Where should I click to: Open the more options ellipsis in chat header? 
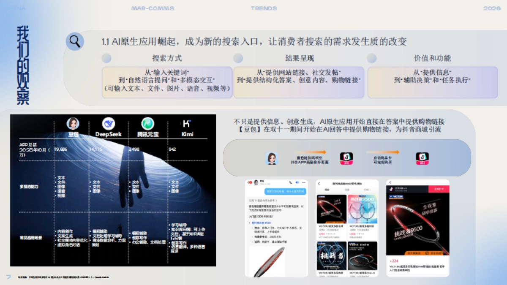pos(304,182)
